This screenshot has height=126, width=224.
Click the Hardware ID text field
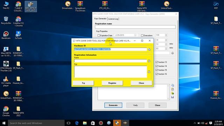point(111,49)
